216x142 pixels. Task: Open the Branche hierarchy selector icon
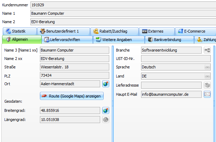coord(207,50)
